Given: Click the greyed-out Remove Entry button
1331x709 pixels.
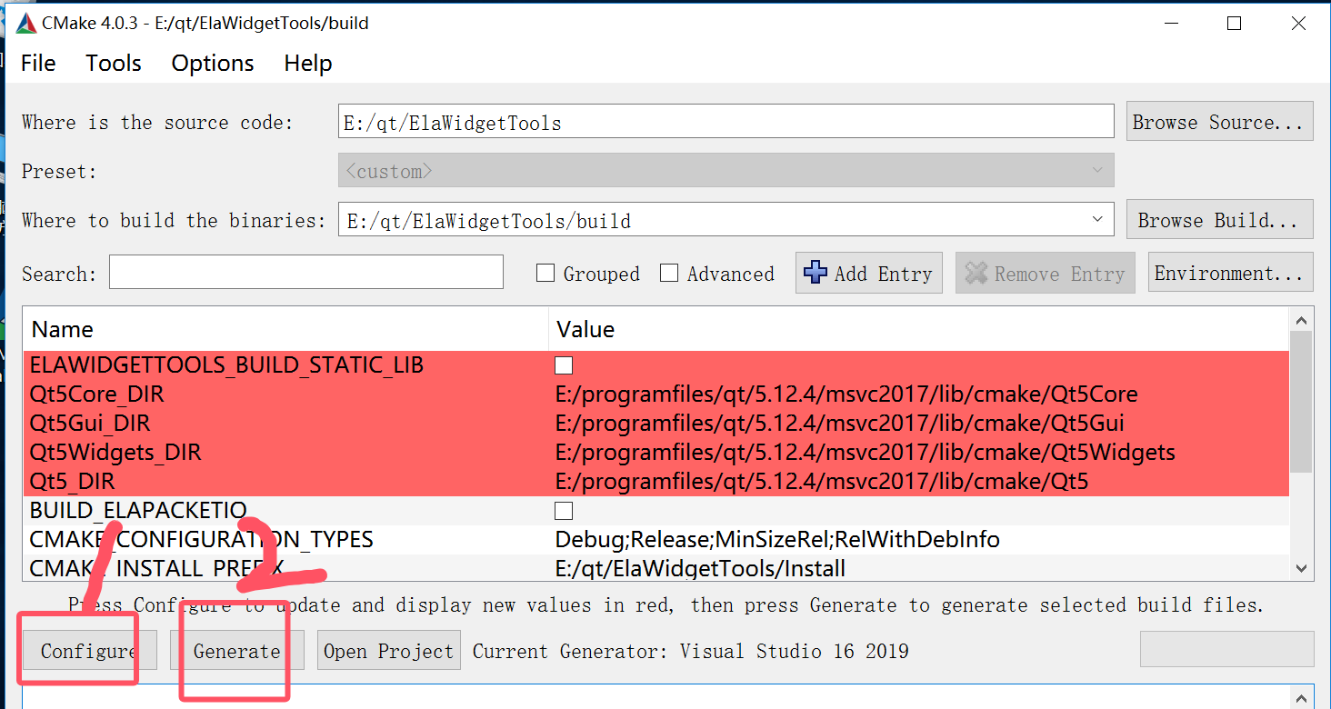Looking at the screenshot, I should [1046, 274].
